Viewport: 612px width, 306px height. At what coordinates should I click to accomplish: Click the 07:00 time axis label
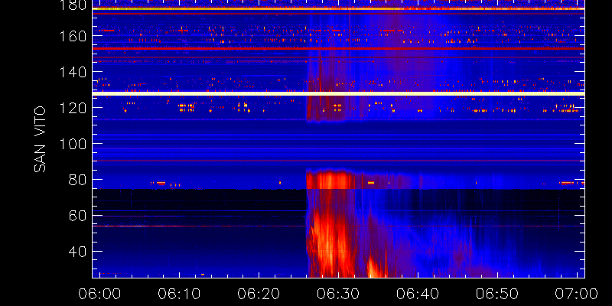coord(577,294)
